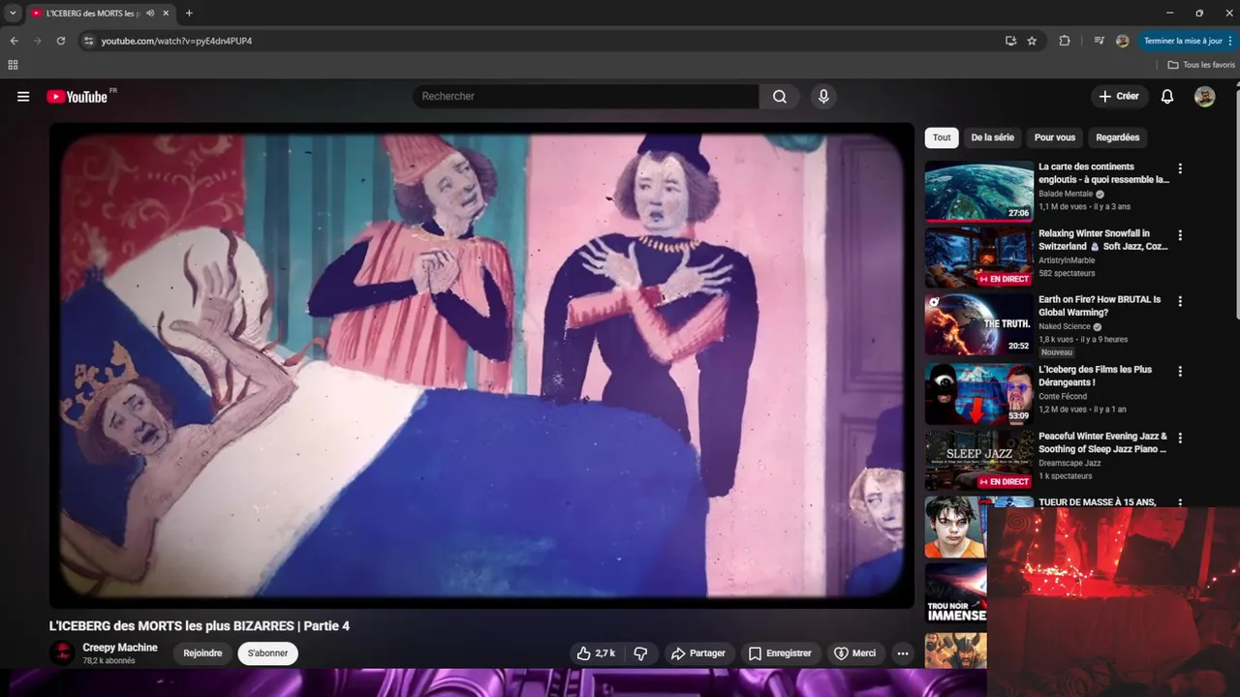Mute the tab via the speaker icon

[150, 14]
